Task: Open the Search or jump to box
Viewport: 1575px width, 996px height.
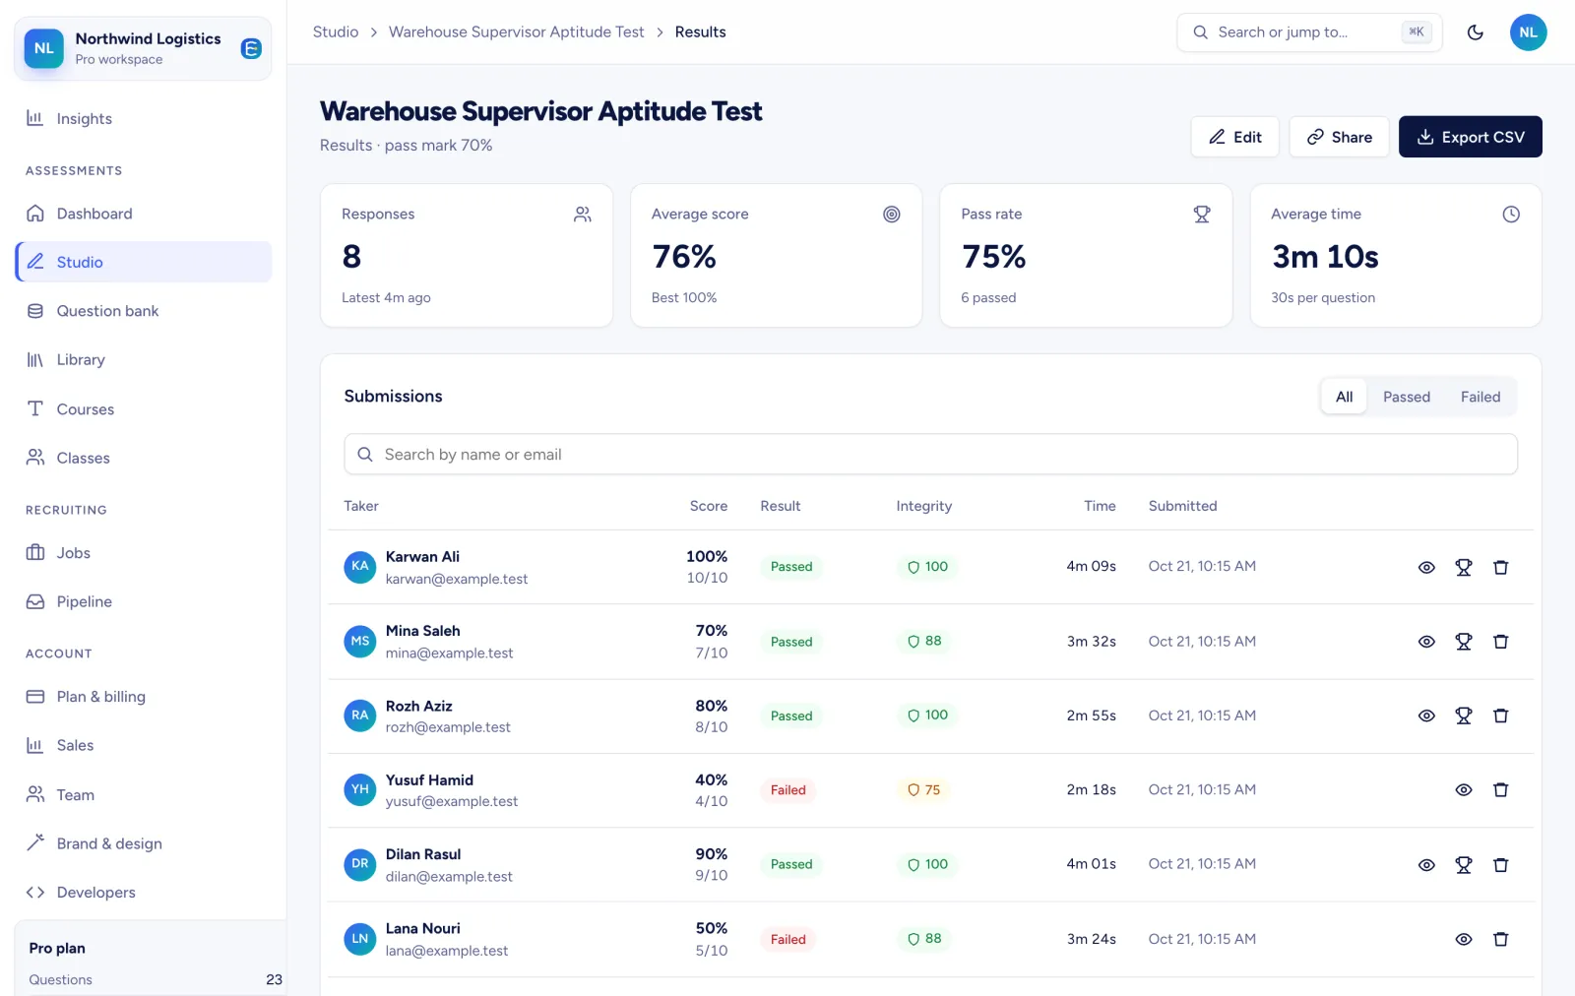Action: (x=1309, y=32)
